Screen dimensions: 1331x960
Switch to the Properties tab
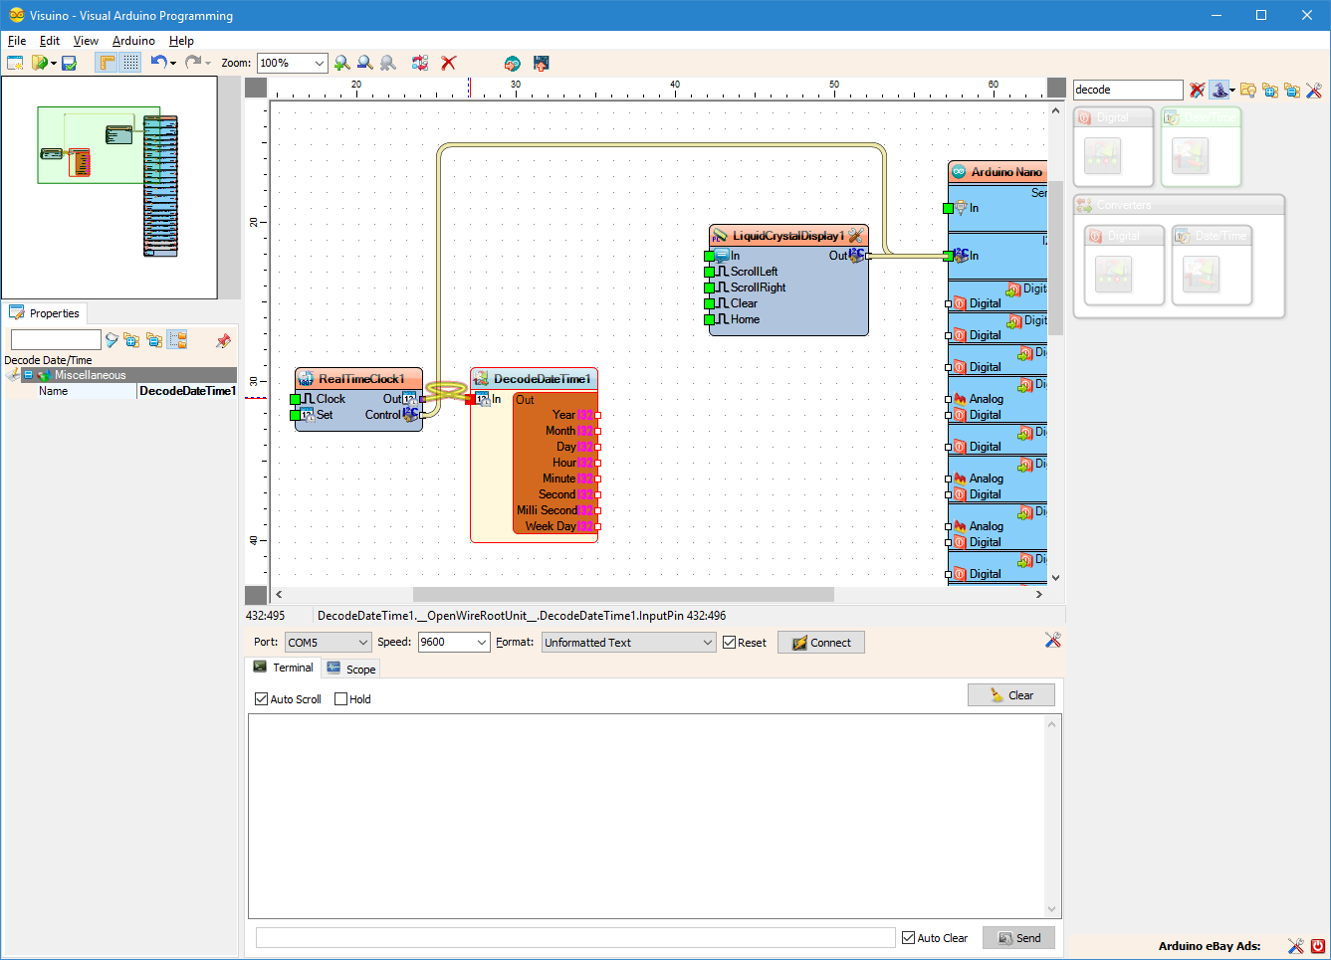(45, 313)
